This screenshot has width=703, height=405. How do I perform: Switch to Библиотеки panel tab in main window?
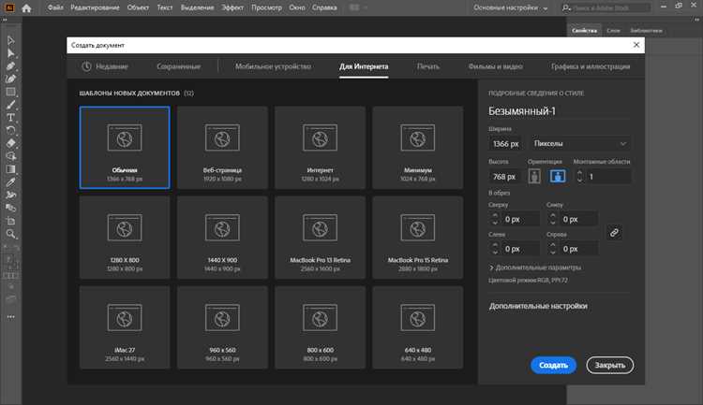coord(646,31)
